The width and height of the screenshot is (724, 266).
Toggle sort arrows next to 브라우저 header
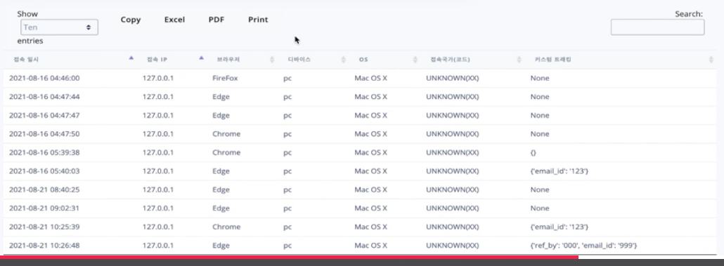point(272,60)
